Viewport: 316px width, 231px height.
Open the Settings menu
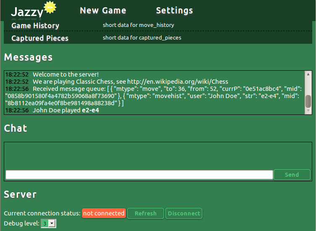(174, 11)
